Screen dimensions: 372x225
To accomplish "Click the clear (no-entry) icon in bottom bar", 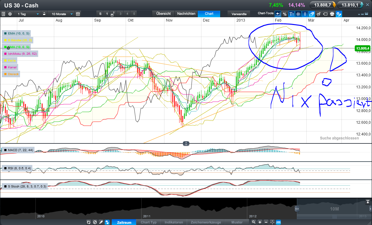I will tap(95, 222).
